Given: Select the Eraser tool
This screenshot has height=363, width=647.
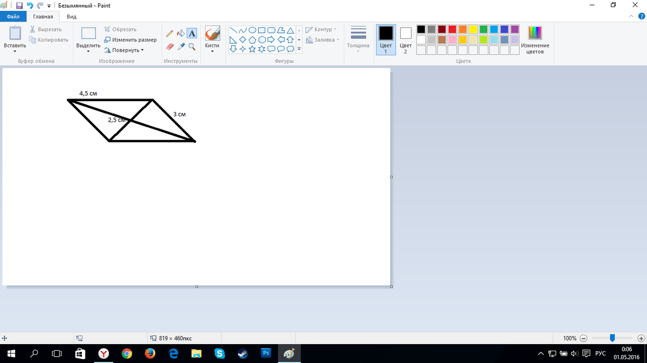Looking at the screenshot, I should [170, 47].
